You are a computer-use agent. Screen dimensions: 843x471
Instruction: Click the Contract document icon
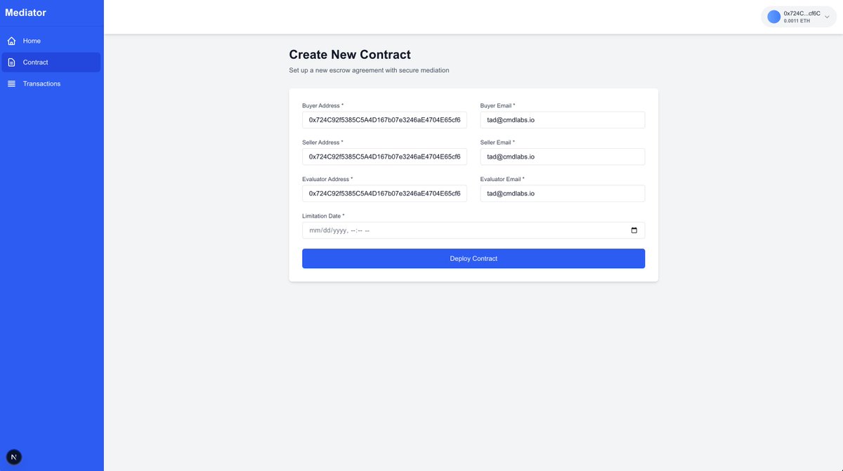(11, 61)
